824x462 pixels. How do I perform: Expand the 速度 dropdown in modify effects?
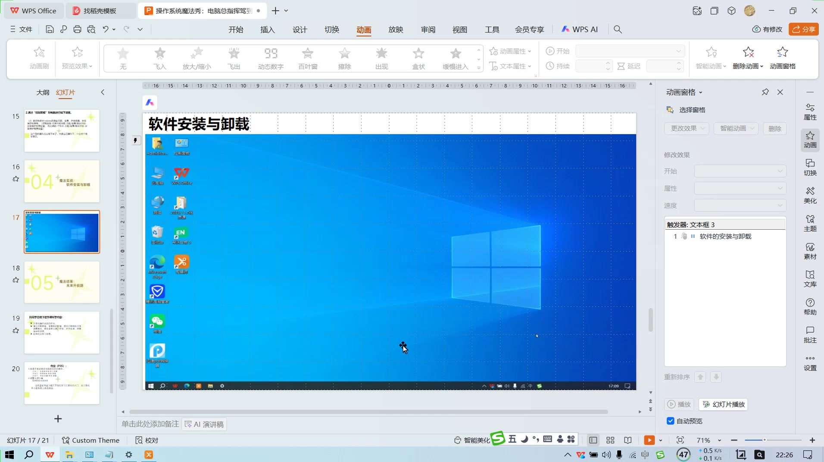coord(740,206)
